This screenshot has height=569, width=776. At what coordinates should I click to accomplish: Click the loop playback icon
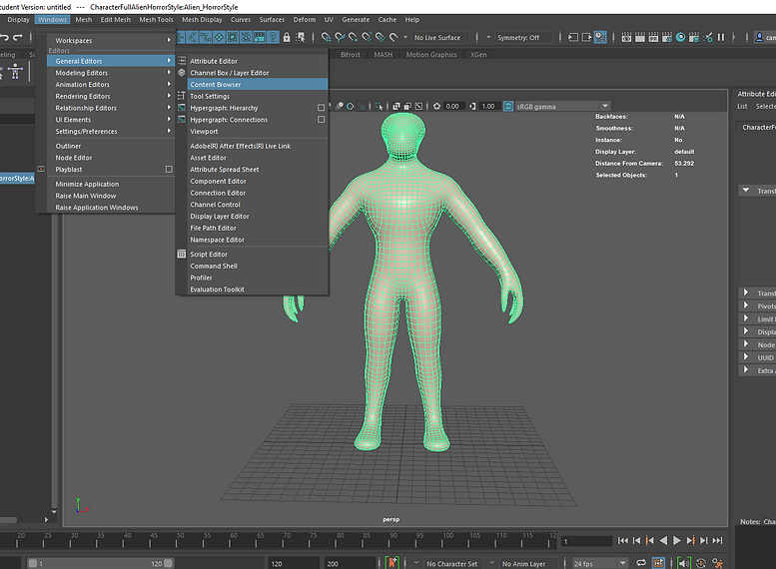click(x=641, y=563)
